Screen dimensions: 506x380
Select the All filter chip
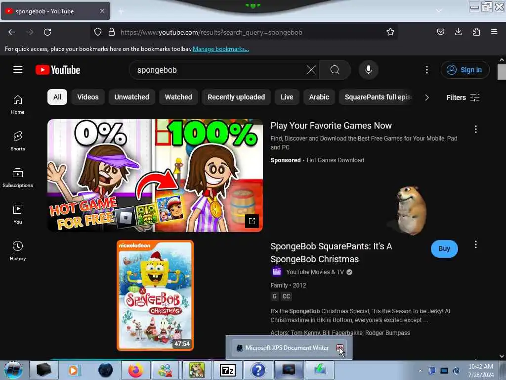(x=57, y=97)
